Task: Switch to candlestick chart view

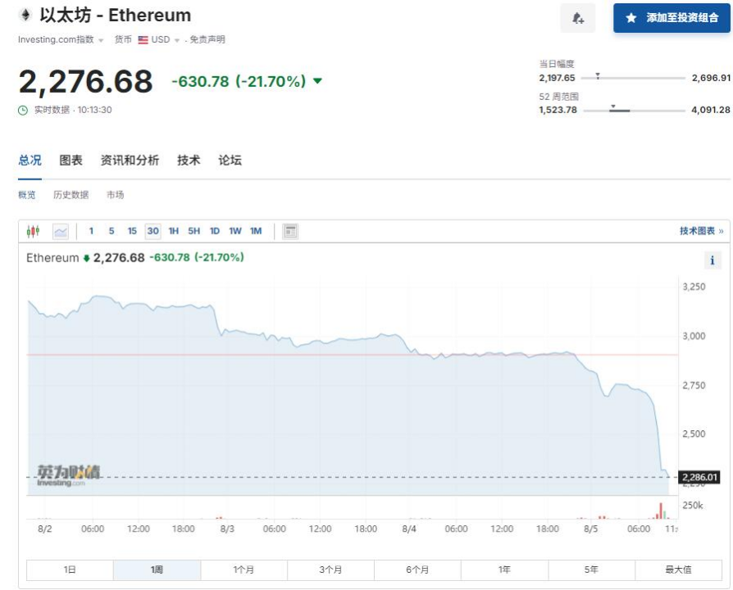Action: tap(33, 231)
